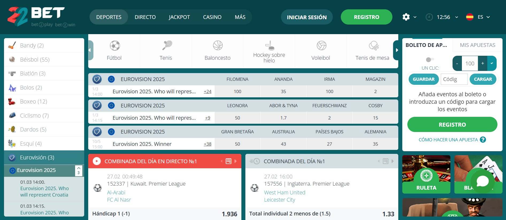This screenshot has height=220, width=506.
Task: Open DEPORTES menu tab
Action: point(109,17)
